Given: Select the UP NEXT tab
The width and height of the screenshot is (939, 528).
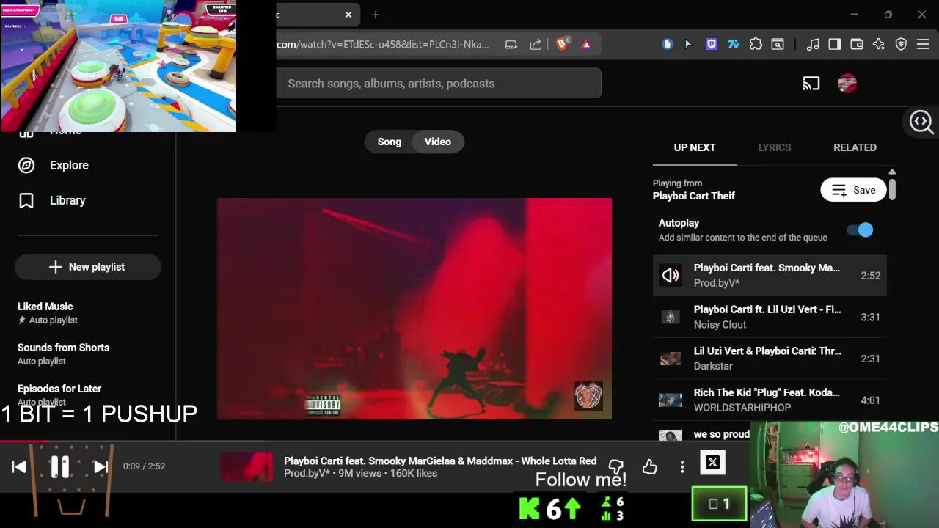Looking at the screenshot, I should point(695,147).
